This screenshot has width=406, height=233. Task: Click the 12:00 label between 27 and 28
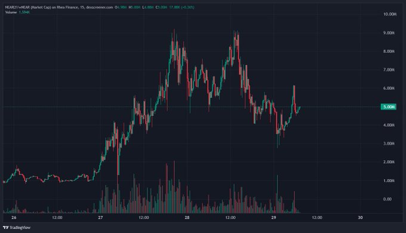[x=144, y=217]
